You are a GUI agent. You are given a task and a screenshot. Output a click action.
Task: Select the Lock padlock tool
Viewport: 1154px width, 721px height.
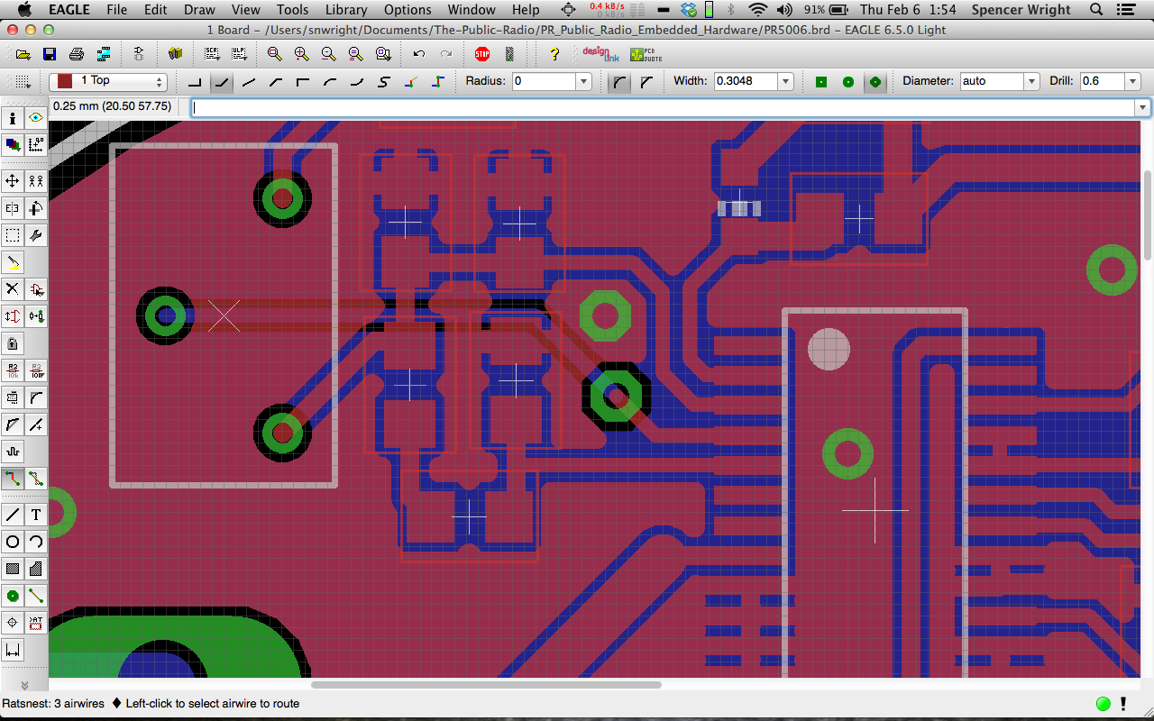tap(13, 343)
